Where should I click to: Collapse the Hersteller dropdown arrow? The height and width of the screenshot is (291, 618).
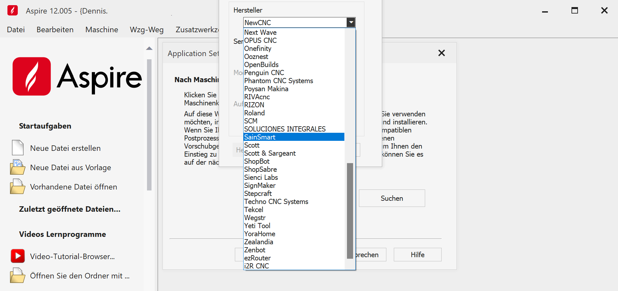pos(351,23)
